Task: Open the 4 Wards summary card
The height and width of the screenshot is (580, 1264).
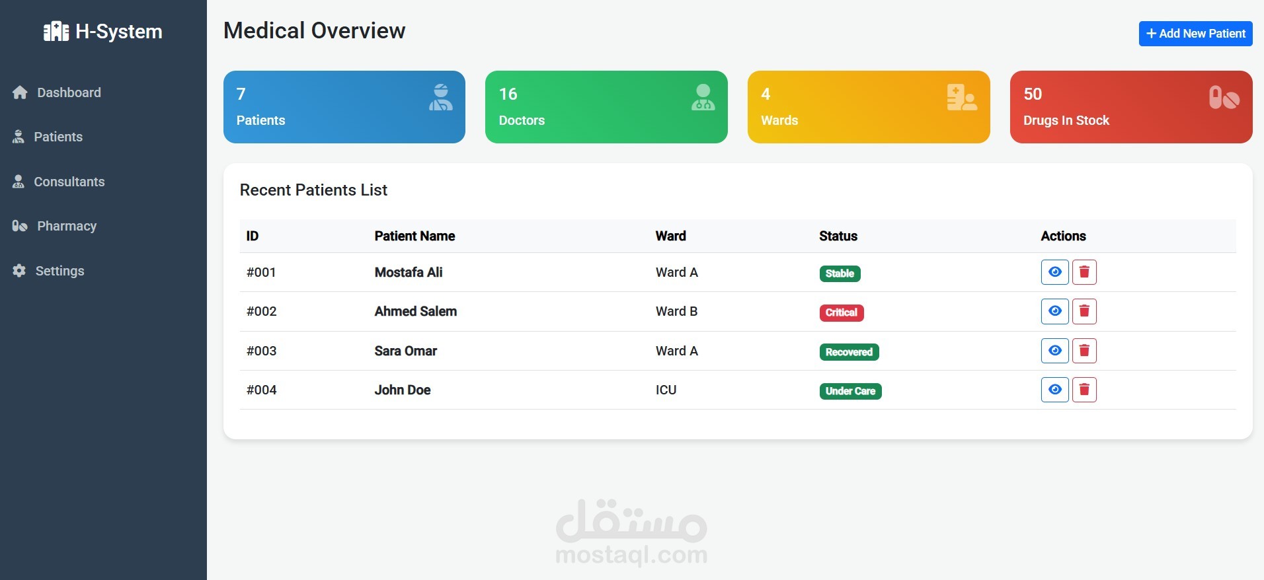Action: click(x=869, y=107)
